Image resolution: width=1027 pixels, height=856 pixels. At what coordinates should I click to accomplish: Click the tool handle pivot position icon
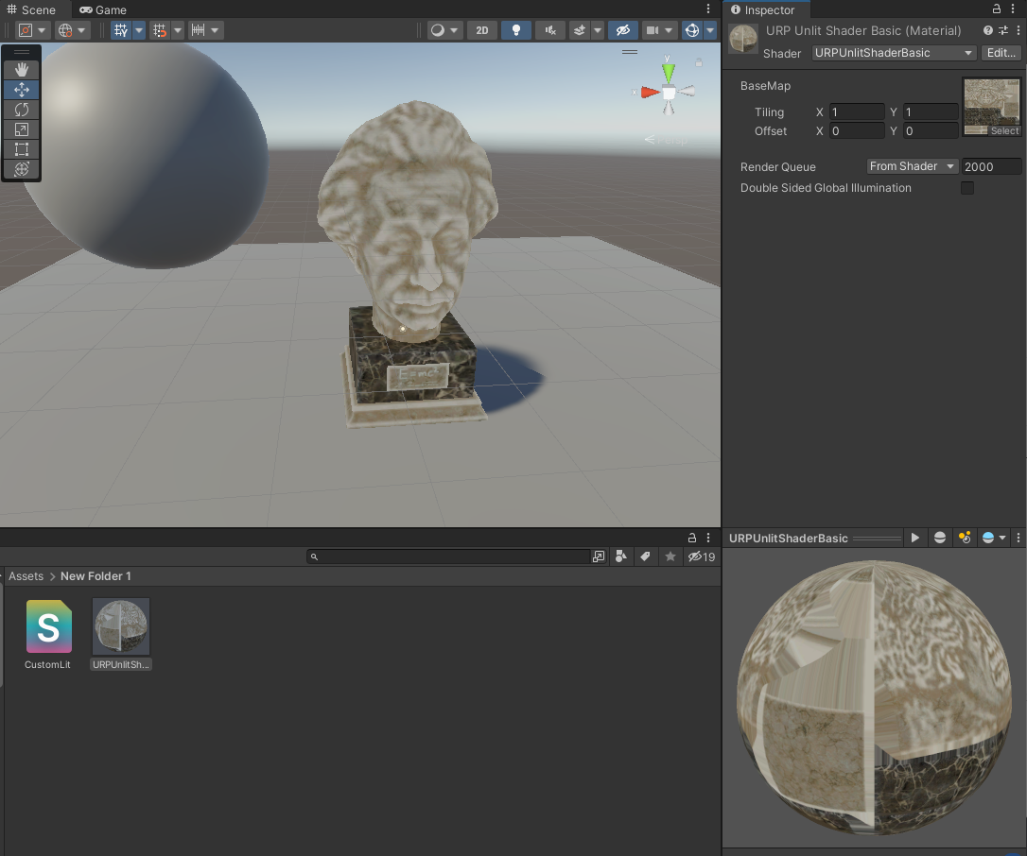pos(25,30)
